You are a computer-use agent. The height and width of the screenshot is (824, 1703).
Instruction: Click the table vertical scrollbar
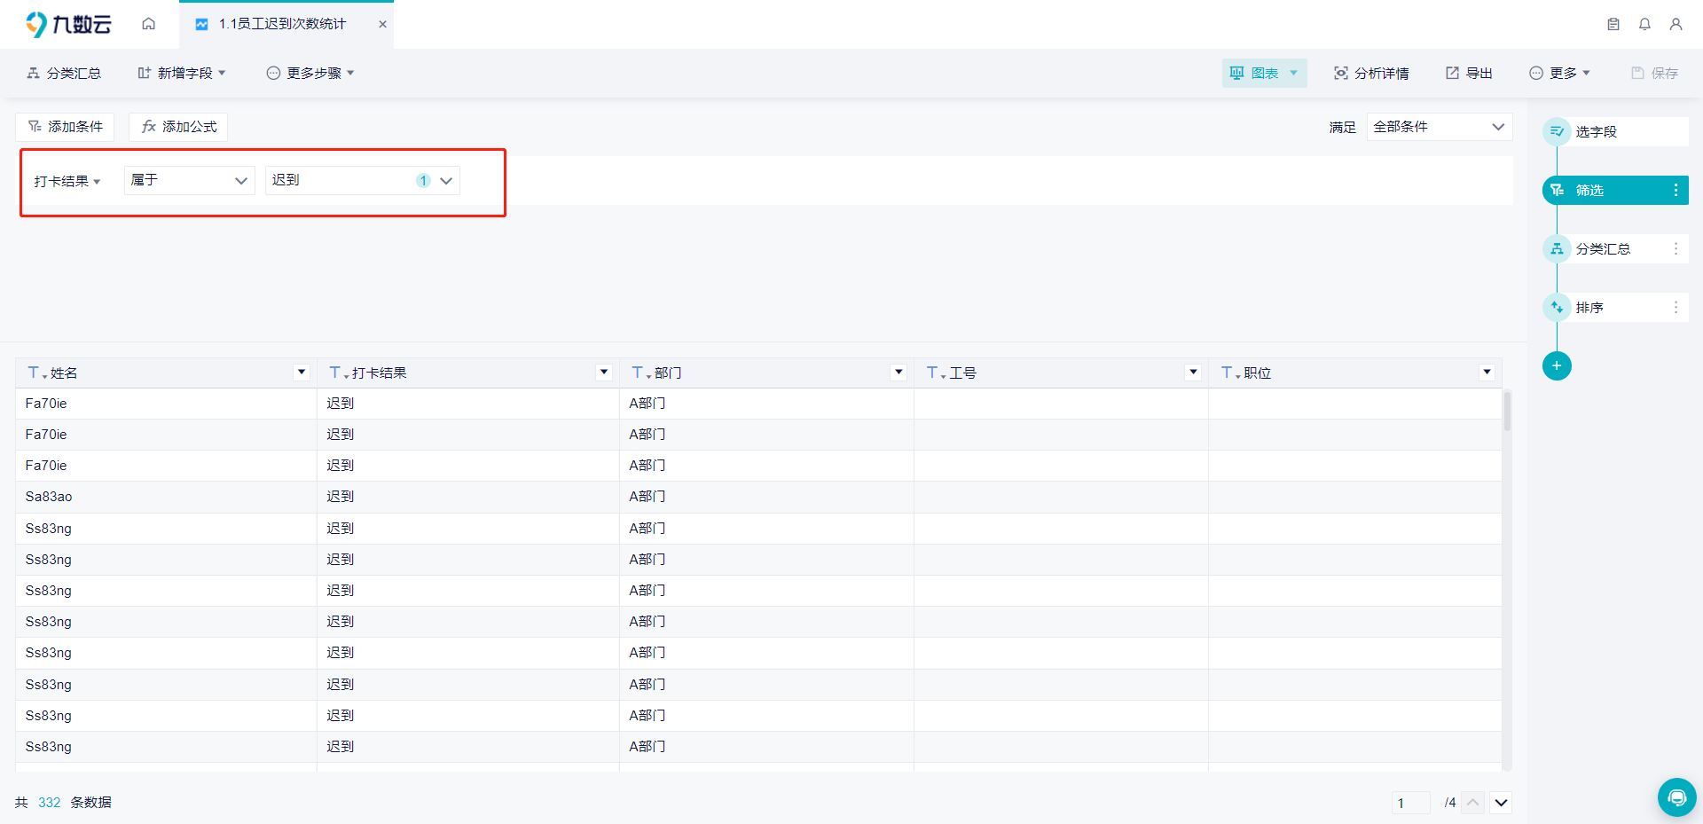(x=1506, y=411)
